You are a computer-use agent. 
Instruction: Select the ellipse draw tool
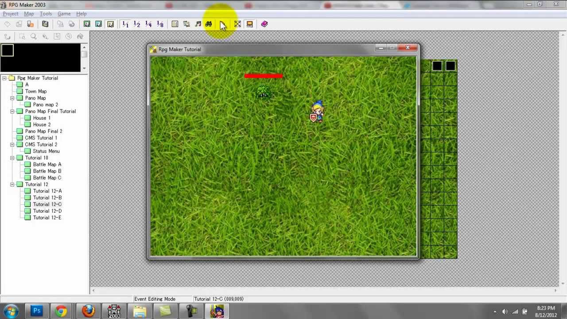coord(68,36)
